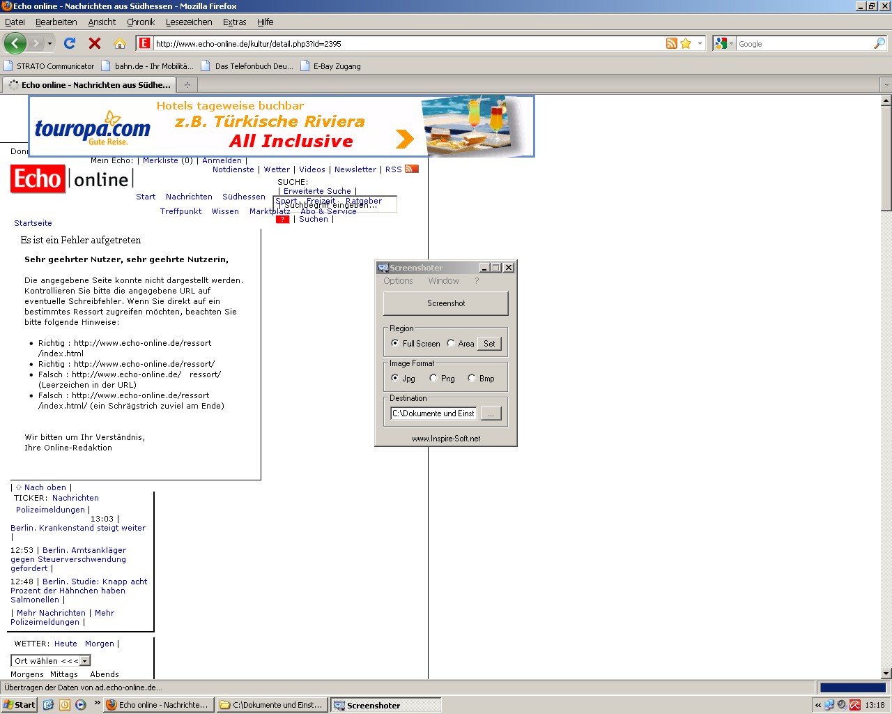Click the Startseite breadcrumb link
Screen dimensions: 892x714
pyautogui.click(x=33, y=223)
